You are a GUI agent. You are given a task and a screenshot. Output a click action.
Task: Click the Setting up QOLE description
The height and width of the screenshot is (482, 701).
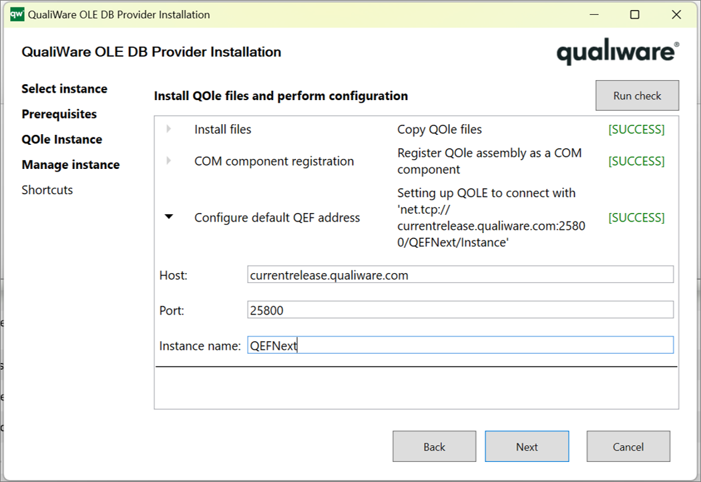click(491, 218)
